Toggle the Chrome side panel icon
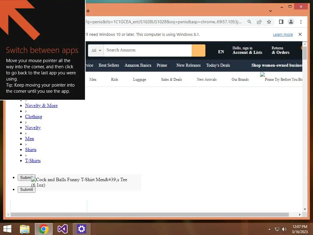313x235 pixels. pyautogui.click(x=281, y=22)
